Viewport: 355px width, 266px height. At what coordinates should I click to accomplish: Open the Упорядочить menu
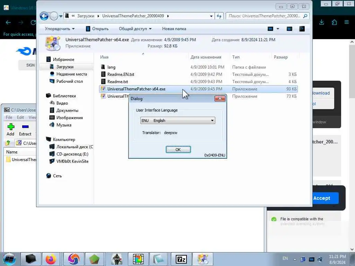point(60,29)
